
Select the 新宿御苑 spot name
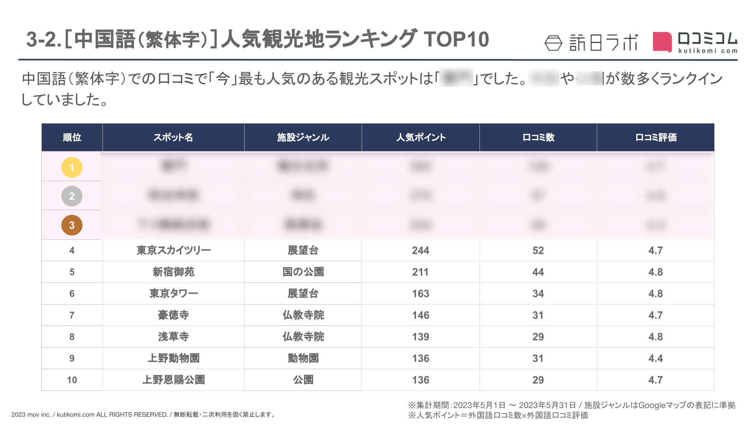tap(174, 272)
